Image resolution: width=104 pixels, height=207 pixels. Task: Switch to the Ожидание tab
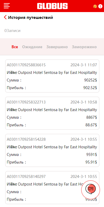[x=32, y=47]
